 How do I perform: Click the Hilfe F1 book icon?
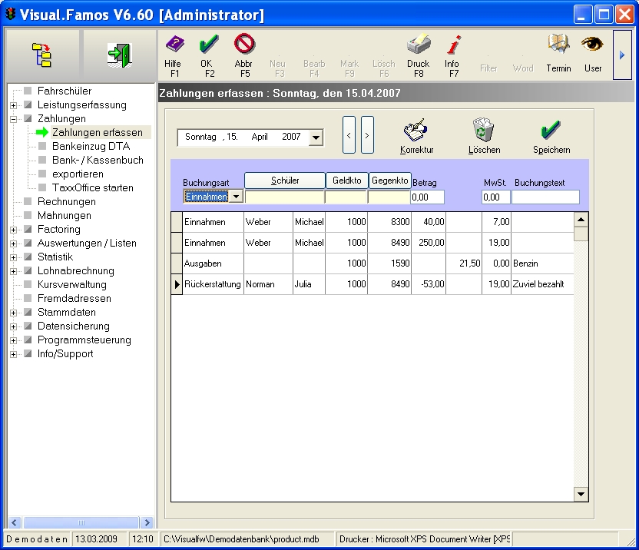click(x=174, y=45)
